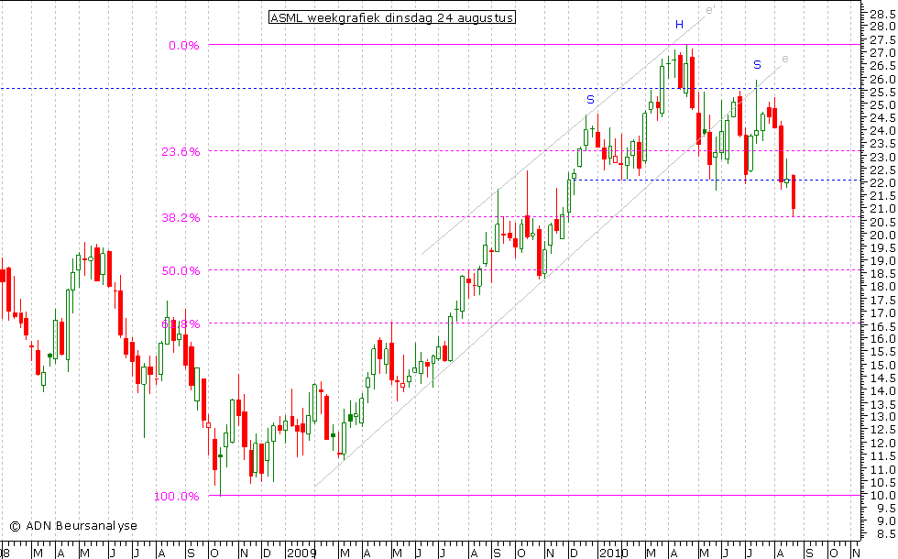
Task: Click price axis value '22.0'
Action: pos(882,182)
